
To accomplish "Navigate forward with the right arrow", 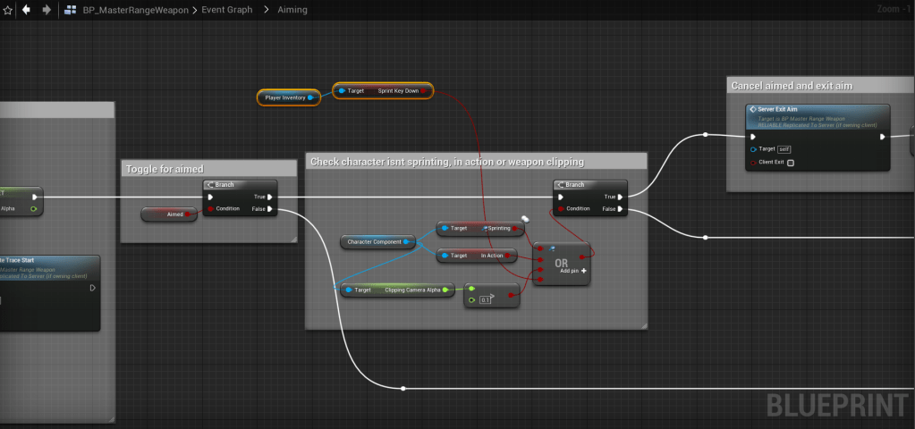I will 47,10.
